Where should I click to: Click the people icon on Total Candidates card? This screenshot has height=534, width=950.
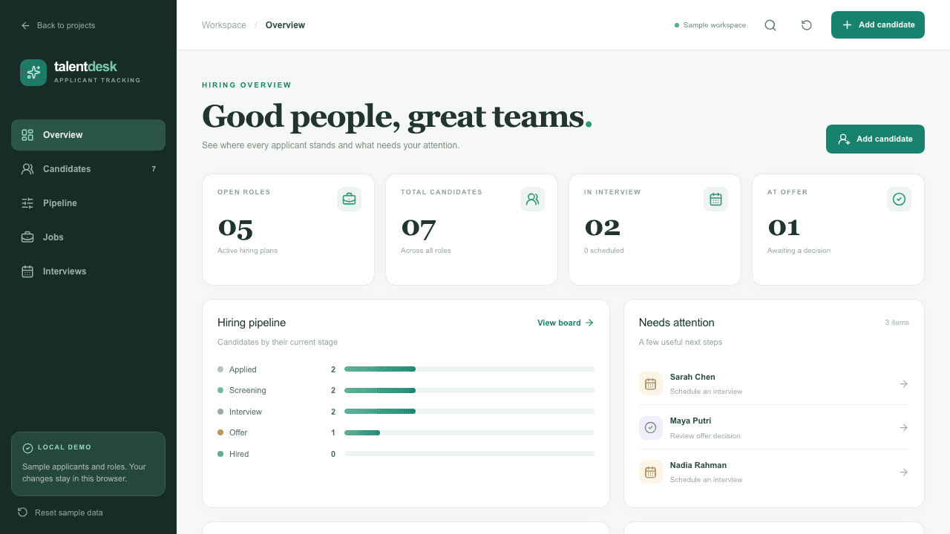[532, 199]
